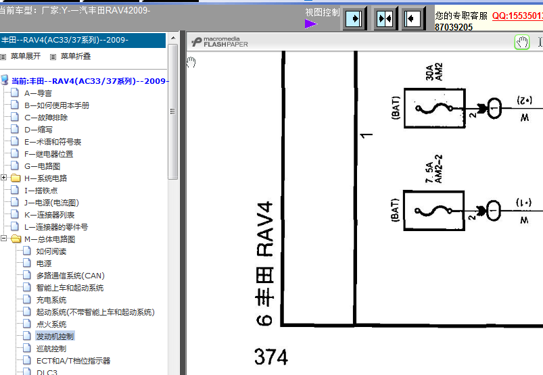The height and width of the screenshot is (375, 543).
Task: Click the Macromedia FlashPaper logo
Action: click(x=220, y=42)
